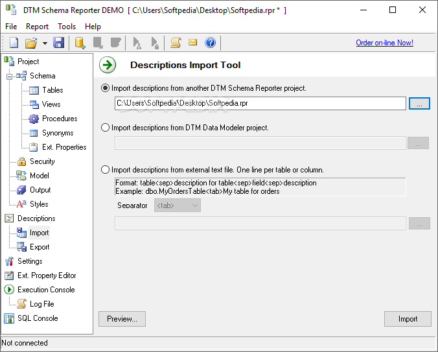Click the Synonyms icon in tree
Image resolution: width=438 pixels, height=352 pixels.
(x=34, y=134)
